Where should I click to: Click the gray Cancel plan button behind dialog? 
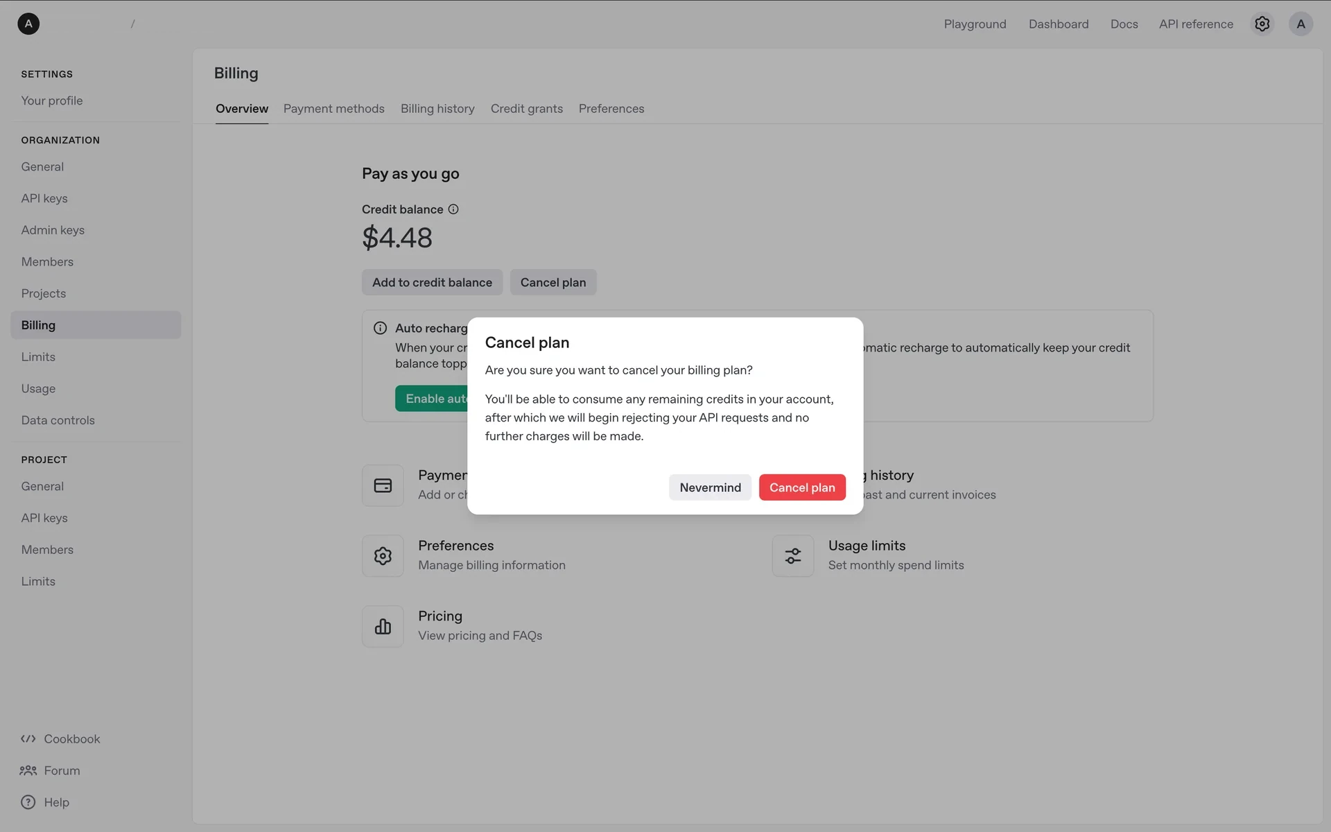pyautogui.click(x=553, y=282)
